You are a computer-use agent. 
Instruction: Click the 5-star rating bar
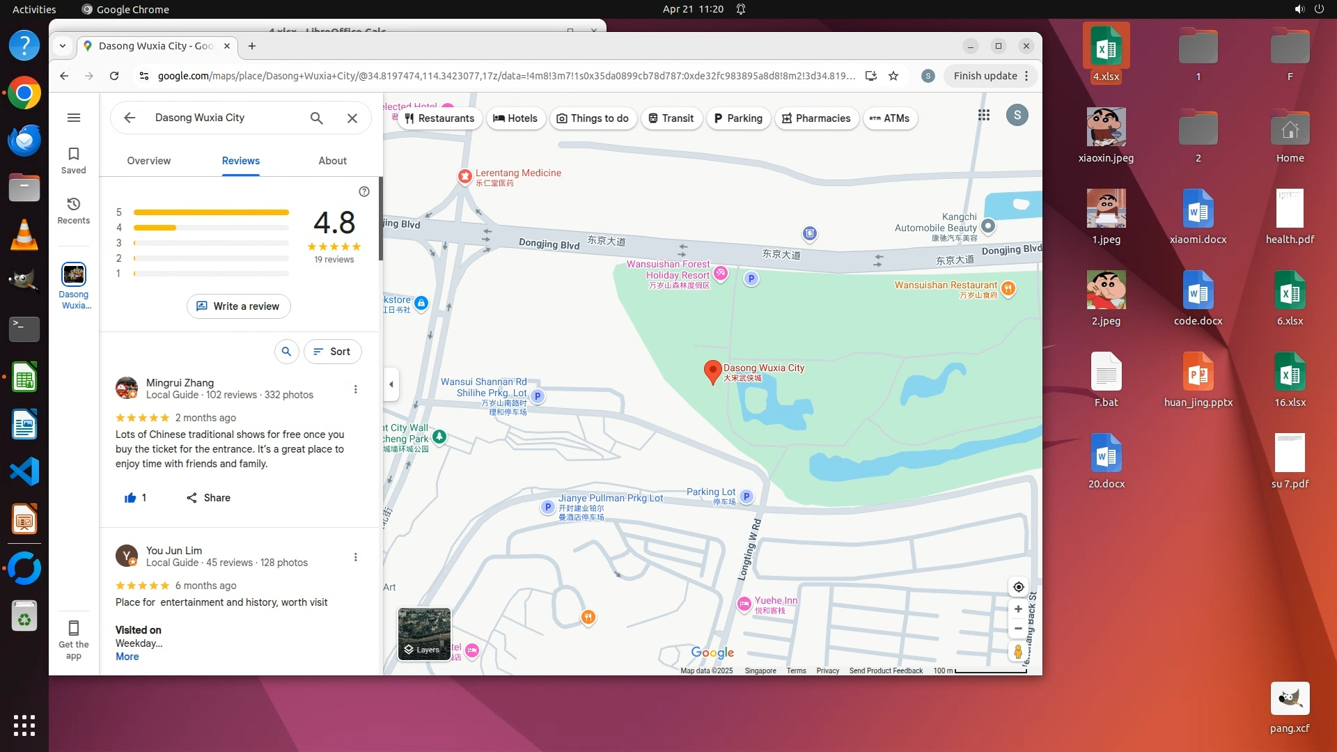pyautogui.click(x=211, y=212)
